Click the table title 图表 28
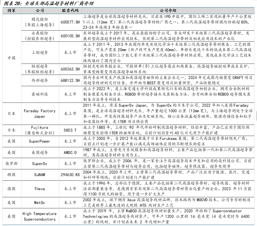This screenshot has width=257, height=226. point(49,4)
